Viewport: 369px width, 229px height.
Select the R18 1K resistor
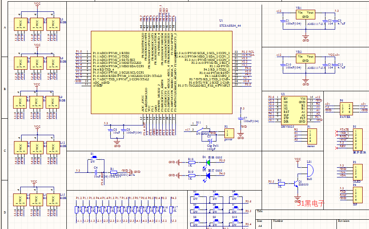(191, 162)
